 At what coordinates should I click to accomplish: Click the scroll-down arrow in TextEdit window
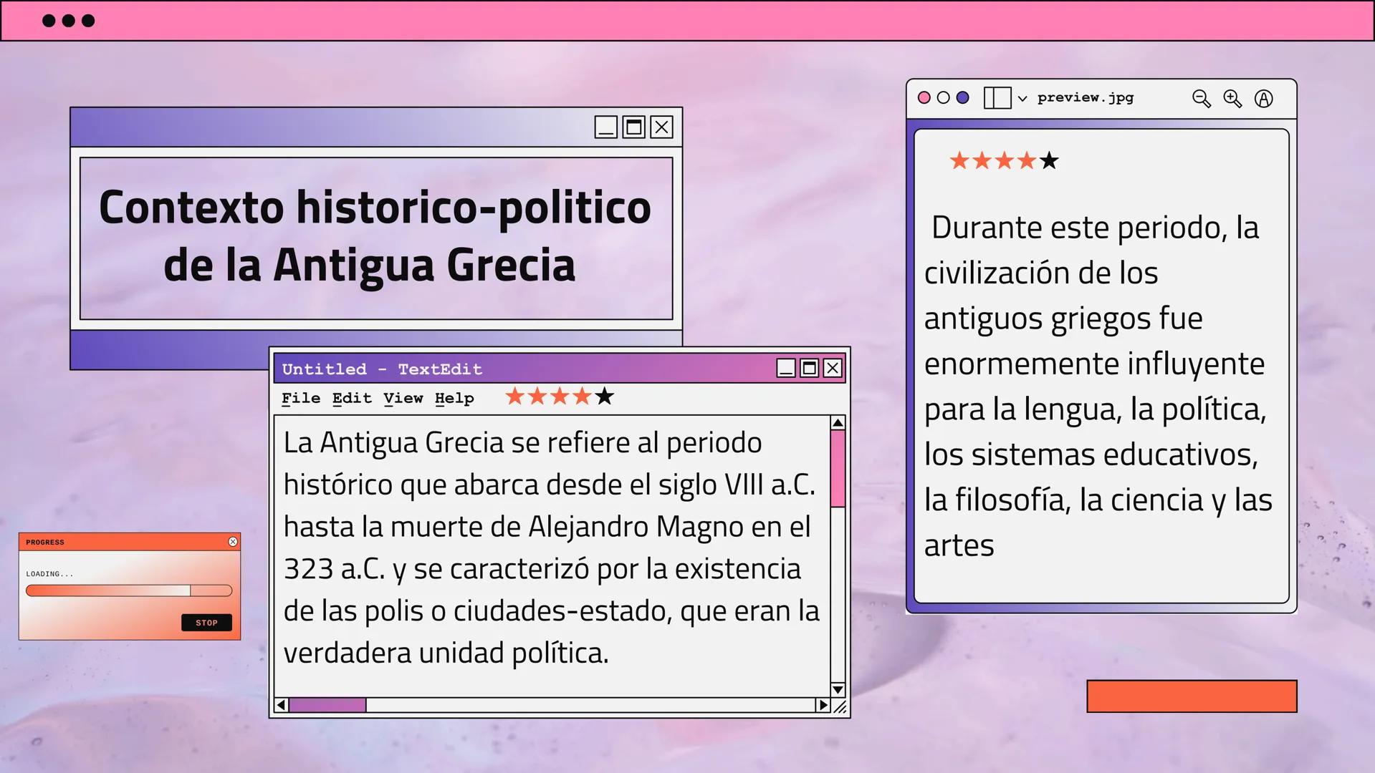pos(837,689)
